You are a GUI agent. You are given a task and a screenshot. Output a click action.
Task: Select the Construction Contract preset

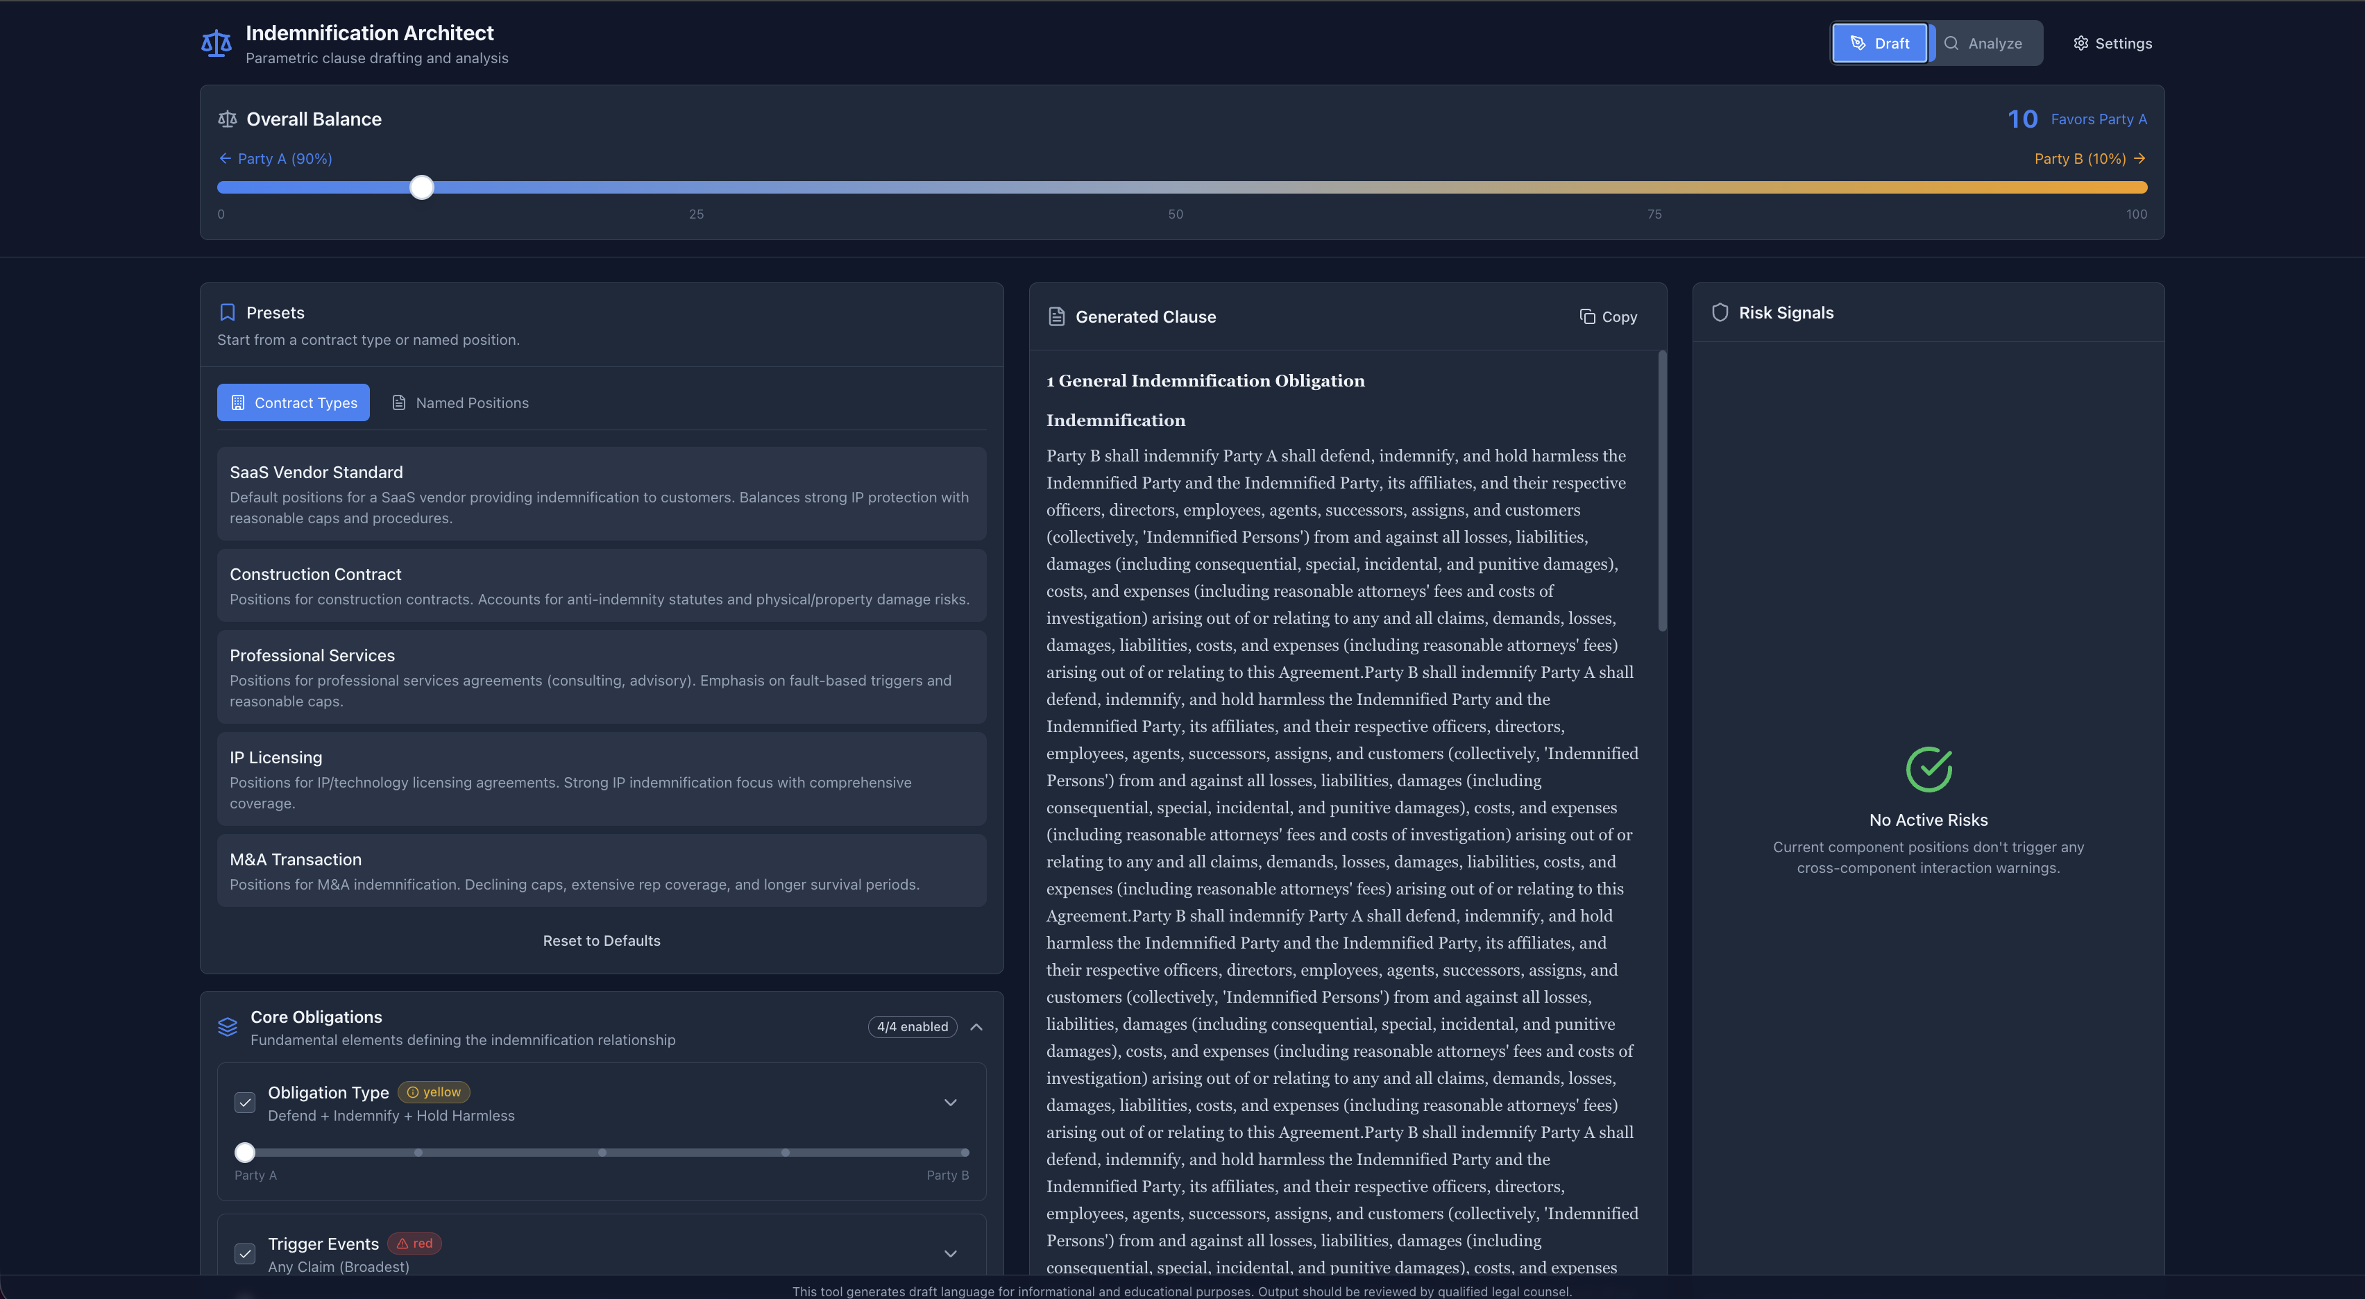[x=602, y=586]
